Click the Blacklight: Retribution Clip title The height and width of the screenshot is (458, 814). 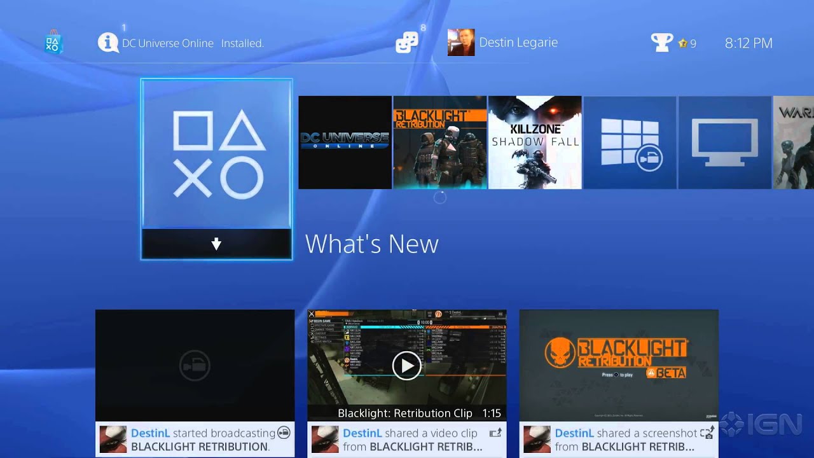pyautogui.click(x=405, y=413)
